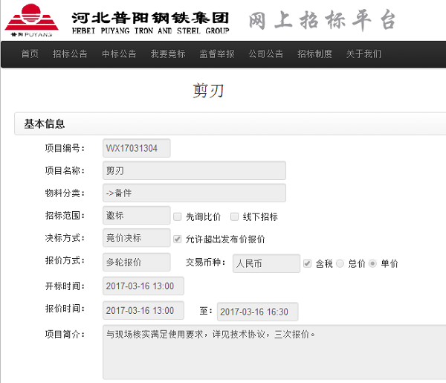
Task: Click the 开标时间 date field
Action: [x=143, y=286]
